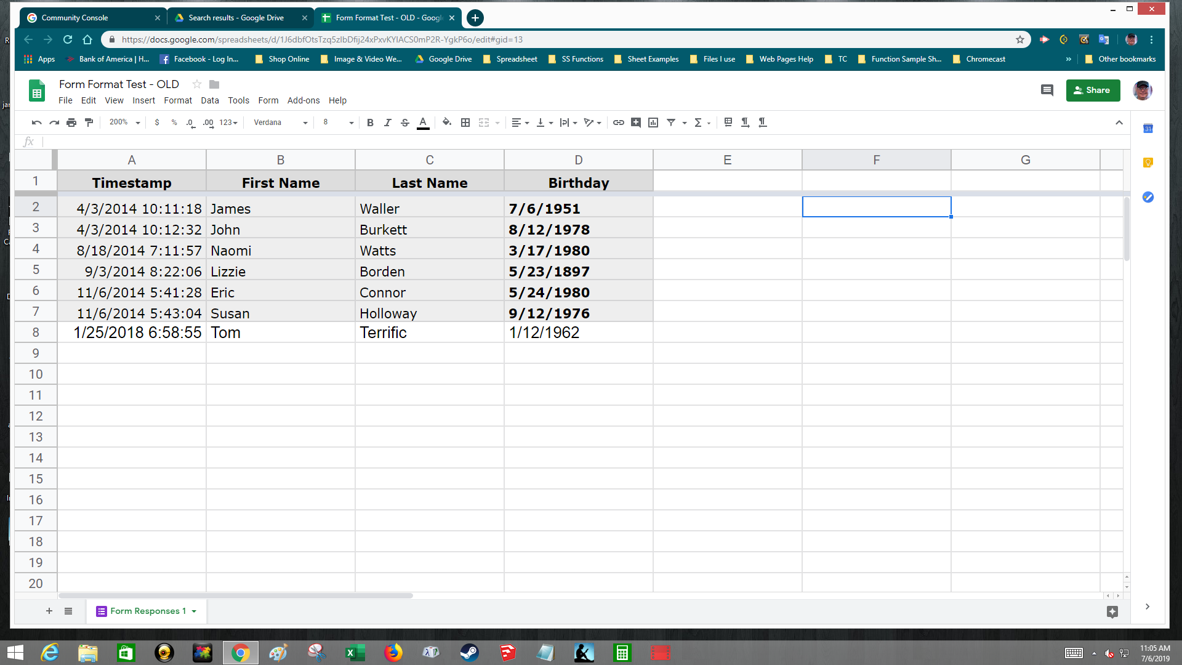Open the comment history icon
This screenshot has width=1182, height=665.
(x=1047, y=91)
